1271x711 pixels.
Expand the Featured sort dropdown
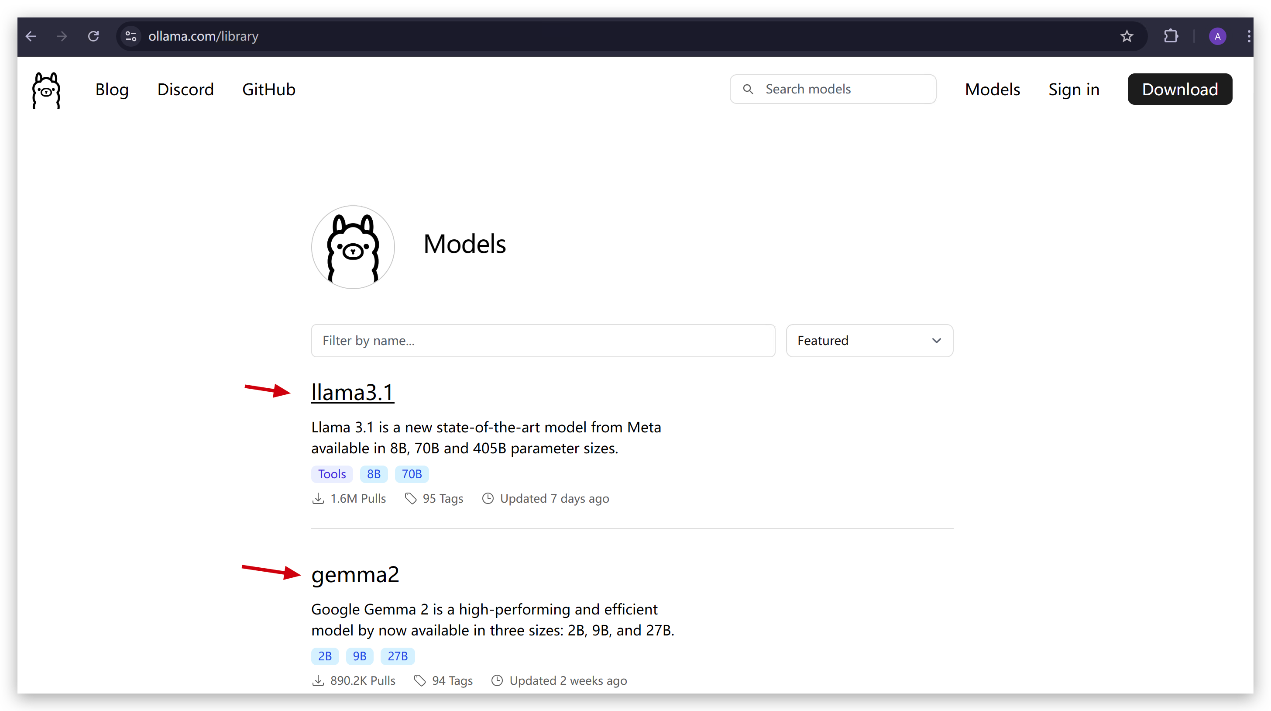[869, 341]
